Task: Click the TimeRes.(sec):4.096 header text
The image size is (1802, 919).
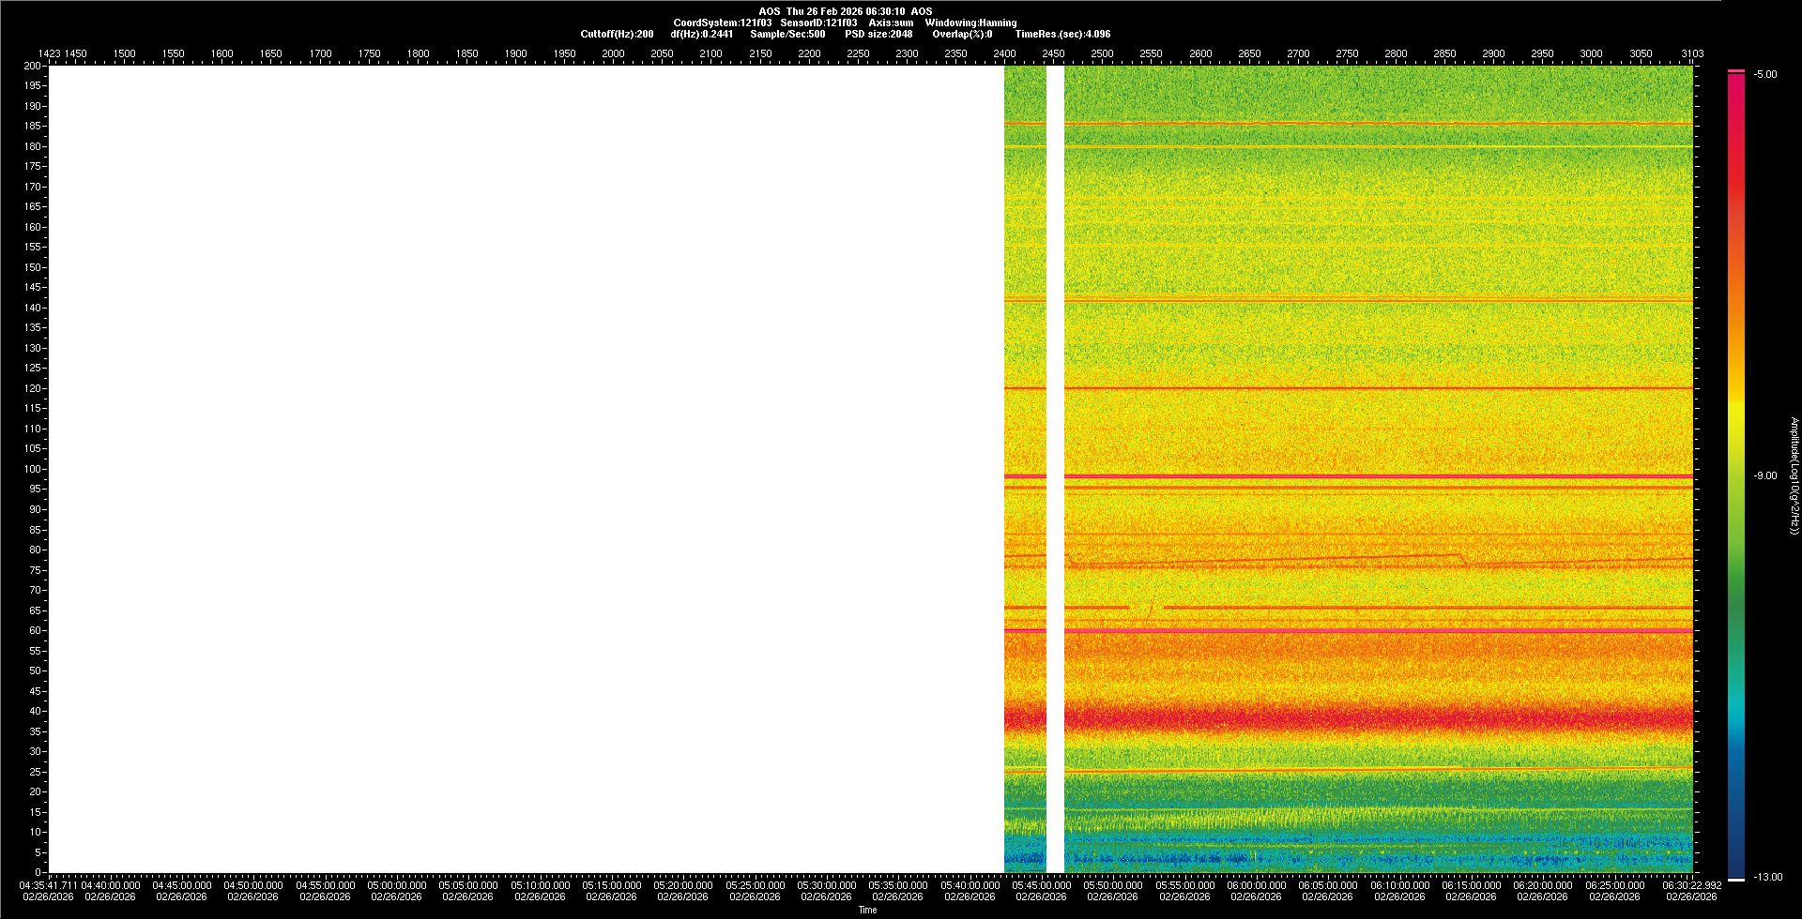Action: pyautogui.click(x=1062, y=35)
